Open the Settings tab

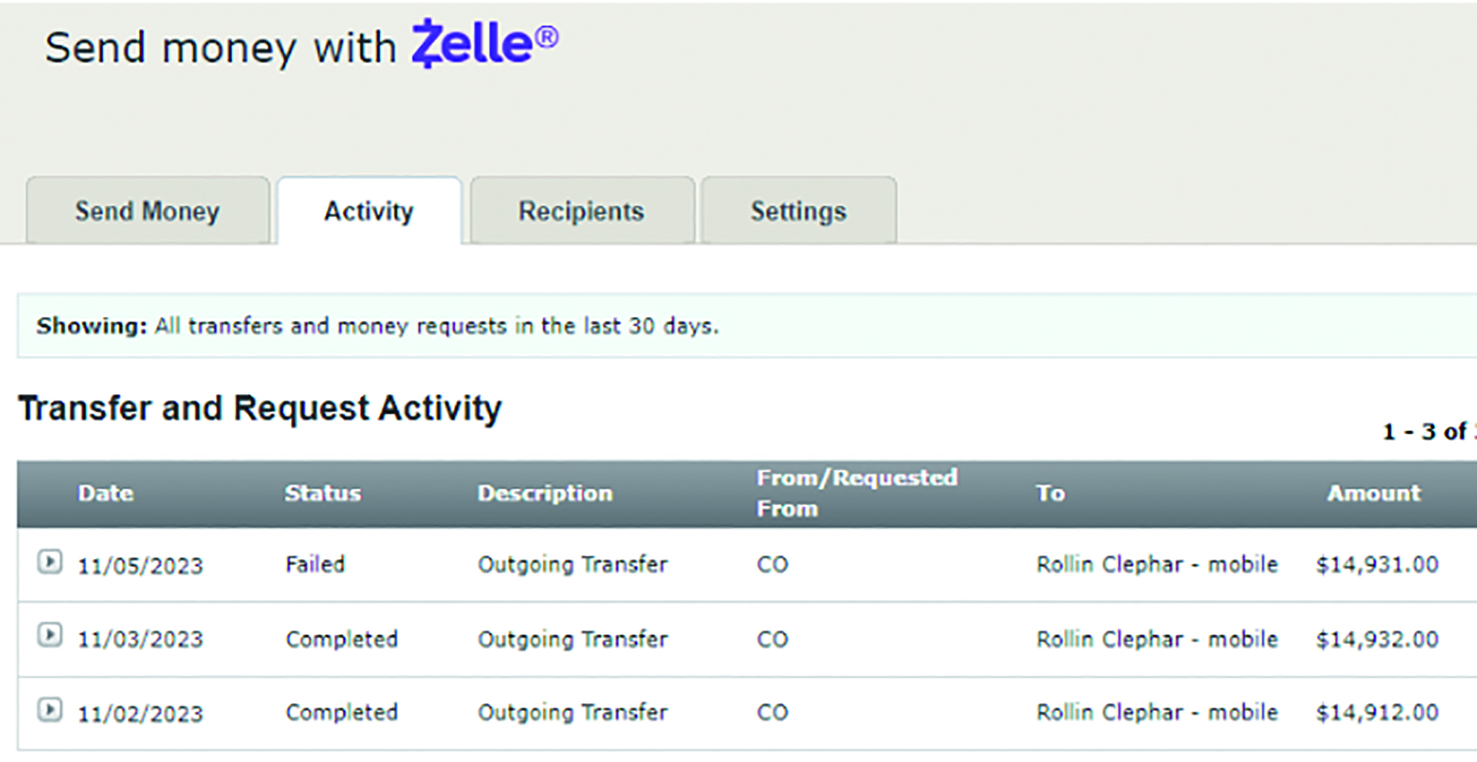click(x=798, y=211)
